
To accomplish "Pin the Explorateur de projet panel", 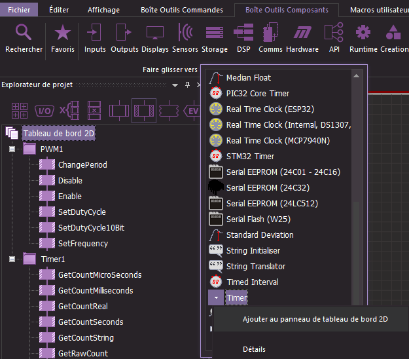I will pyautogui.click(x=187, y=85).
